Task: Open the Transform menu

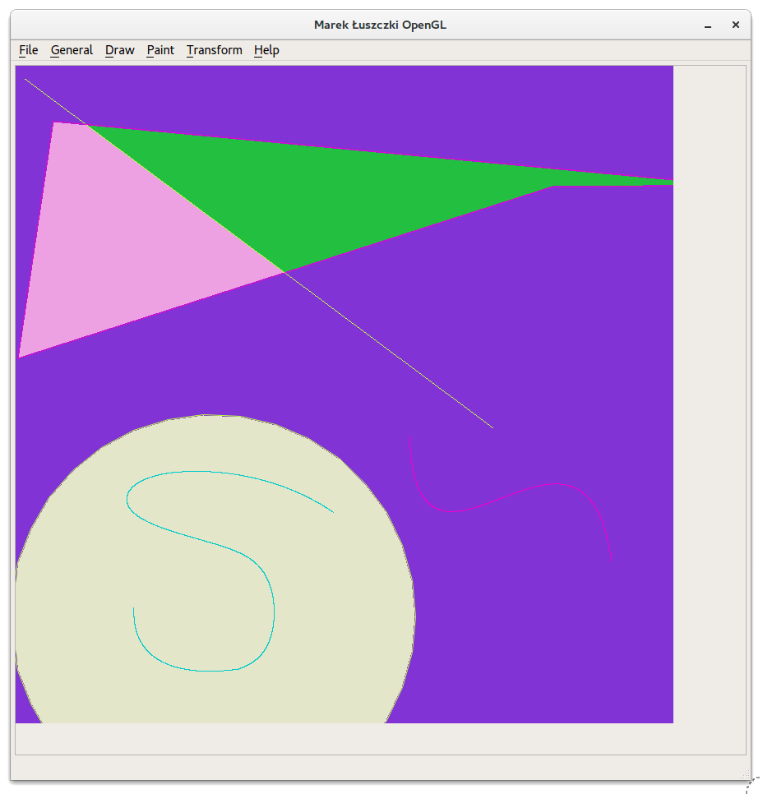Action: (214, 50)
